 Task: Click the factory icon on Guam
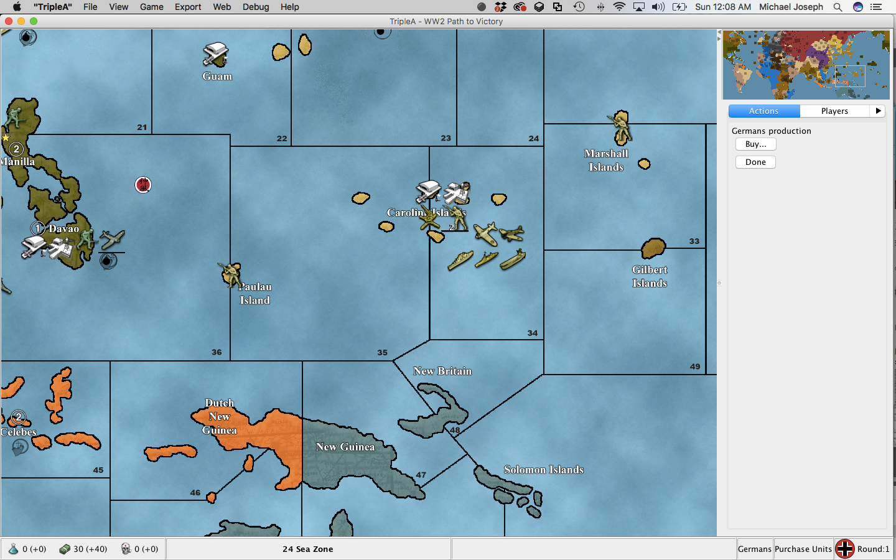215,55
